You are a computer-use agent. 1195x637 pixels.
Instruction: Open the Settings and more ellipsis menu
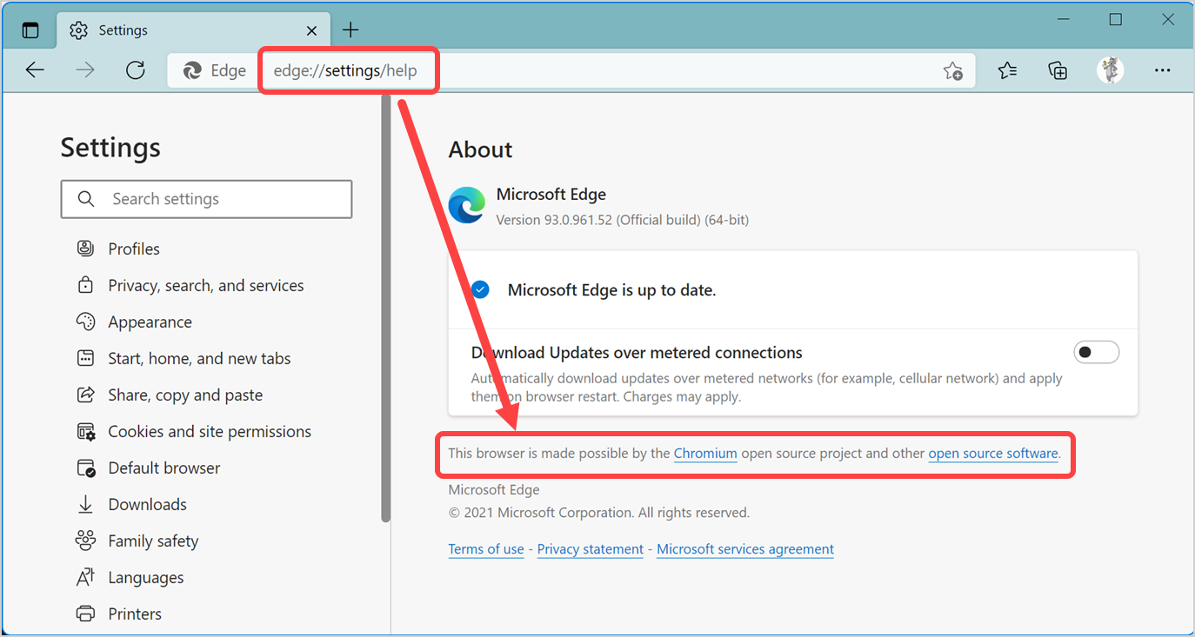click(1163, 70)
